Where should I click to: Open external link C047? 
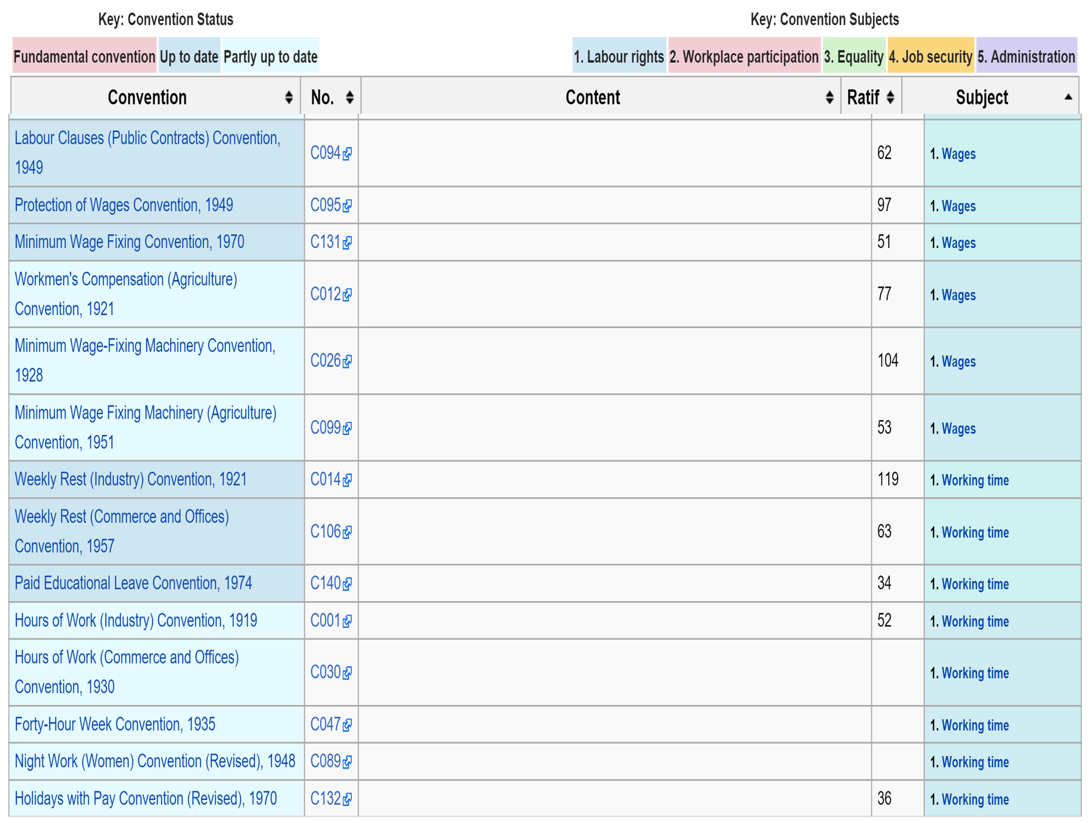331,724
